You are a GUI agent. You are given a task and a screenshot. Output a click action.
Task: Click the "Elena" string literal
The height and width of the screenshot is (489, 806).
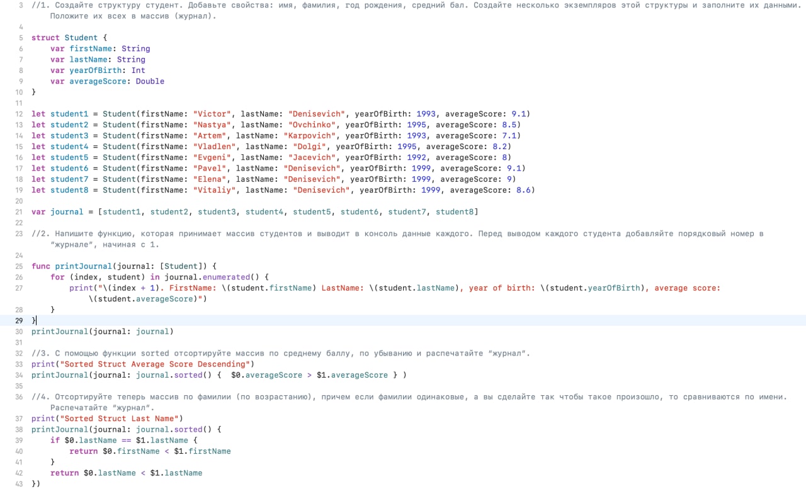[x=210, y=179]
